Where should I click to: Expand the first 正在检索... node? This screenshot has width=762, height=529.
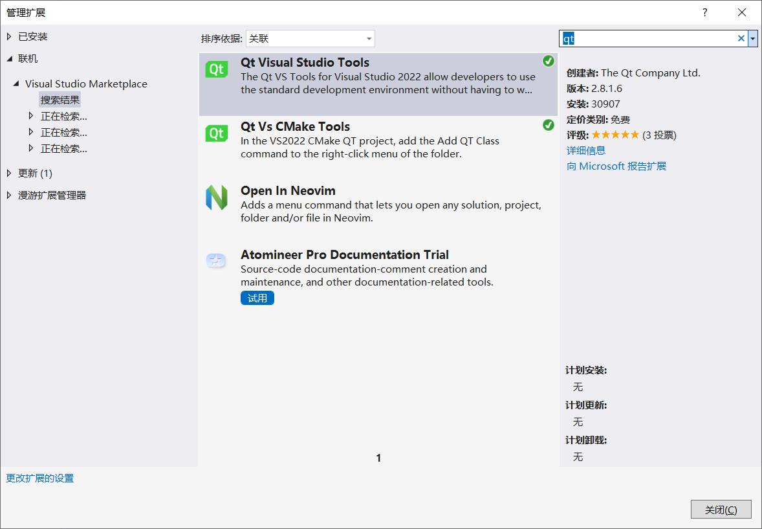coord(31,116)
